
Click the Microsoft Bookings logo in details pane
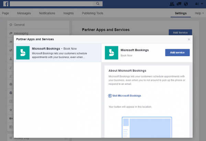111,53
